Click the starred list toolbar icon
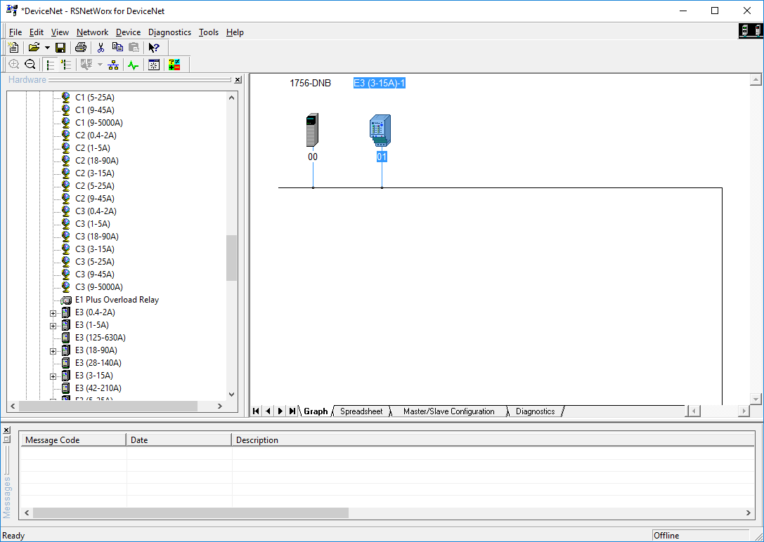Viewport: 764px width, 542px height. pos(66,64)
